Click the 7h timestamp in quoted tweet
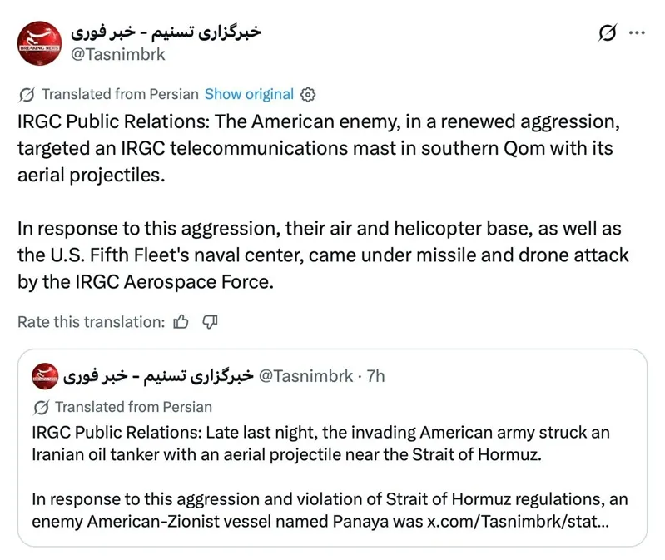 tap(375, 376)
